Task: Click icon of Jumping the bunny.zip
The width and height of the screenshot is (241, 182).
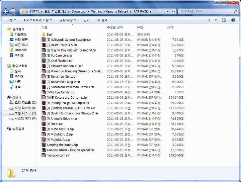Action: click(44, 145)
